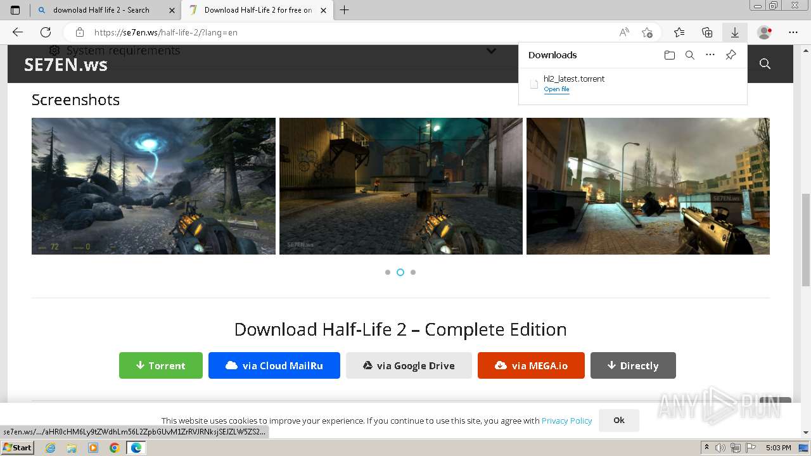Open the tab actions menu icon
Image resolution: width=811 pixels, height=456 pixels.
coord(15,10)
